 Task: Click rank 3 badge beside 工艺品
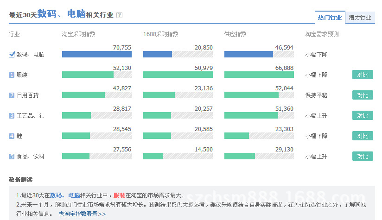(12, 116)
